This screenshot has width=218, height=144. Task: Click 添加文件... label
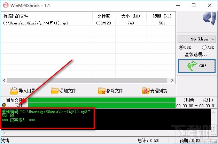[x=70, y=91]
